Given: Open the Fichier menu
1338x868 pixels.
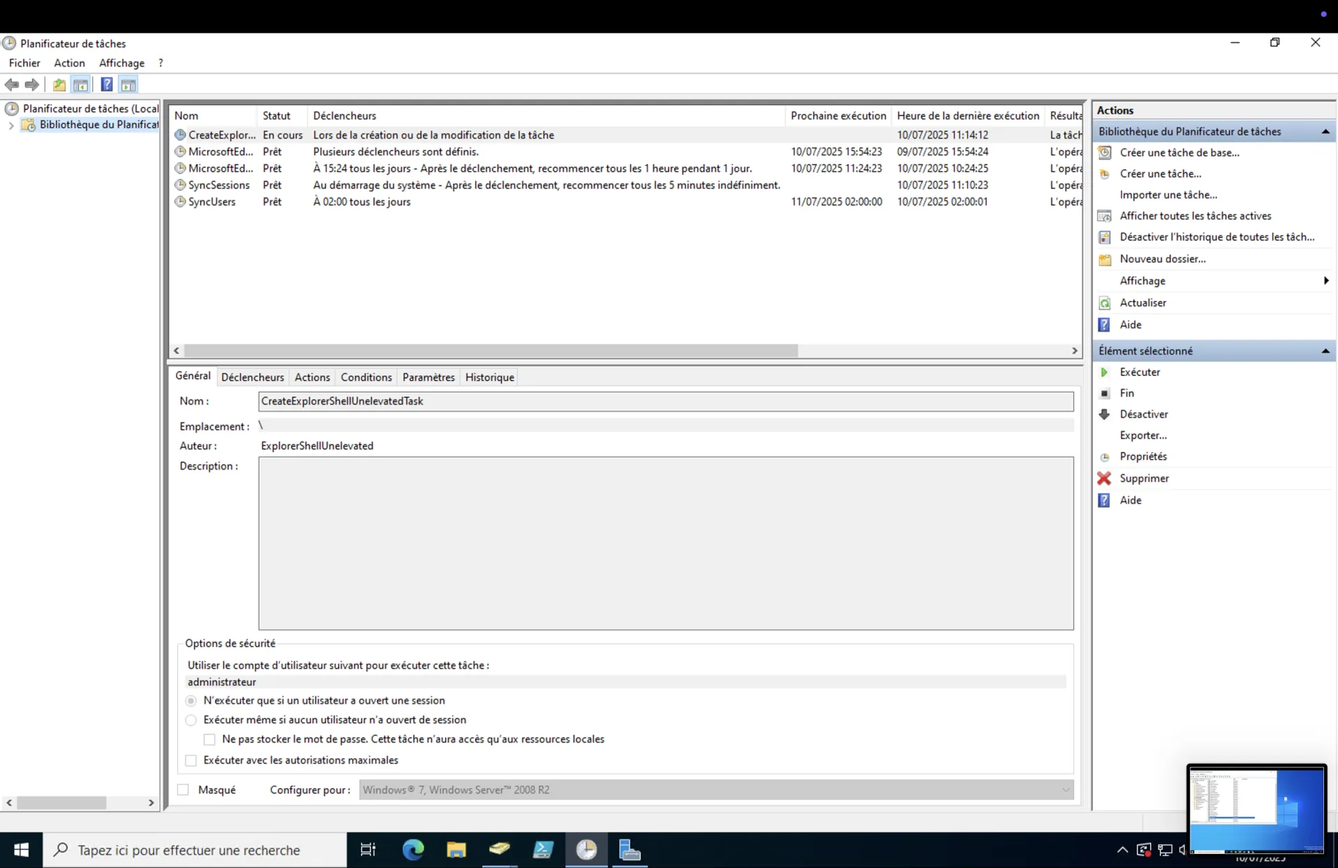Looking at the screenshot, I should click(x=24, y=63).
